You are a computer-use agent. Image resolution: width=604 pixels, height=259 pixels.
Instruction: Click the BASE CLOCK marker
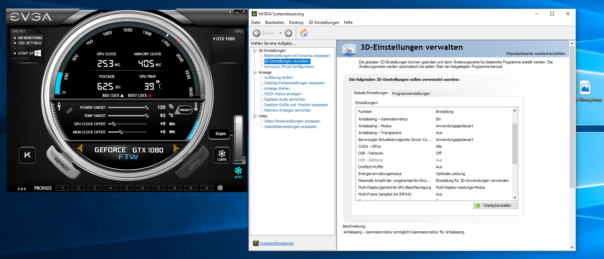point(122,96)
